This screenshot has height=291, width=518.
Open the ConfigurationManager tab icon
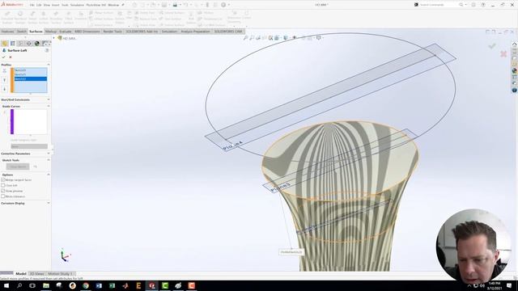21,44
